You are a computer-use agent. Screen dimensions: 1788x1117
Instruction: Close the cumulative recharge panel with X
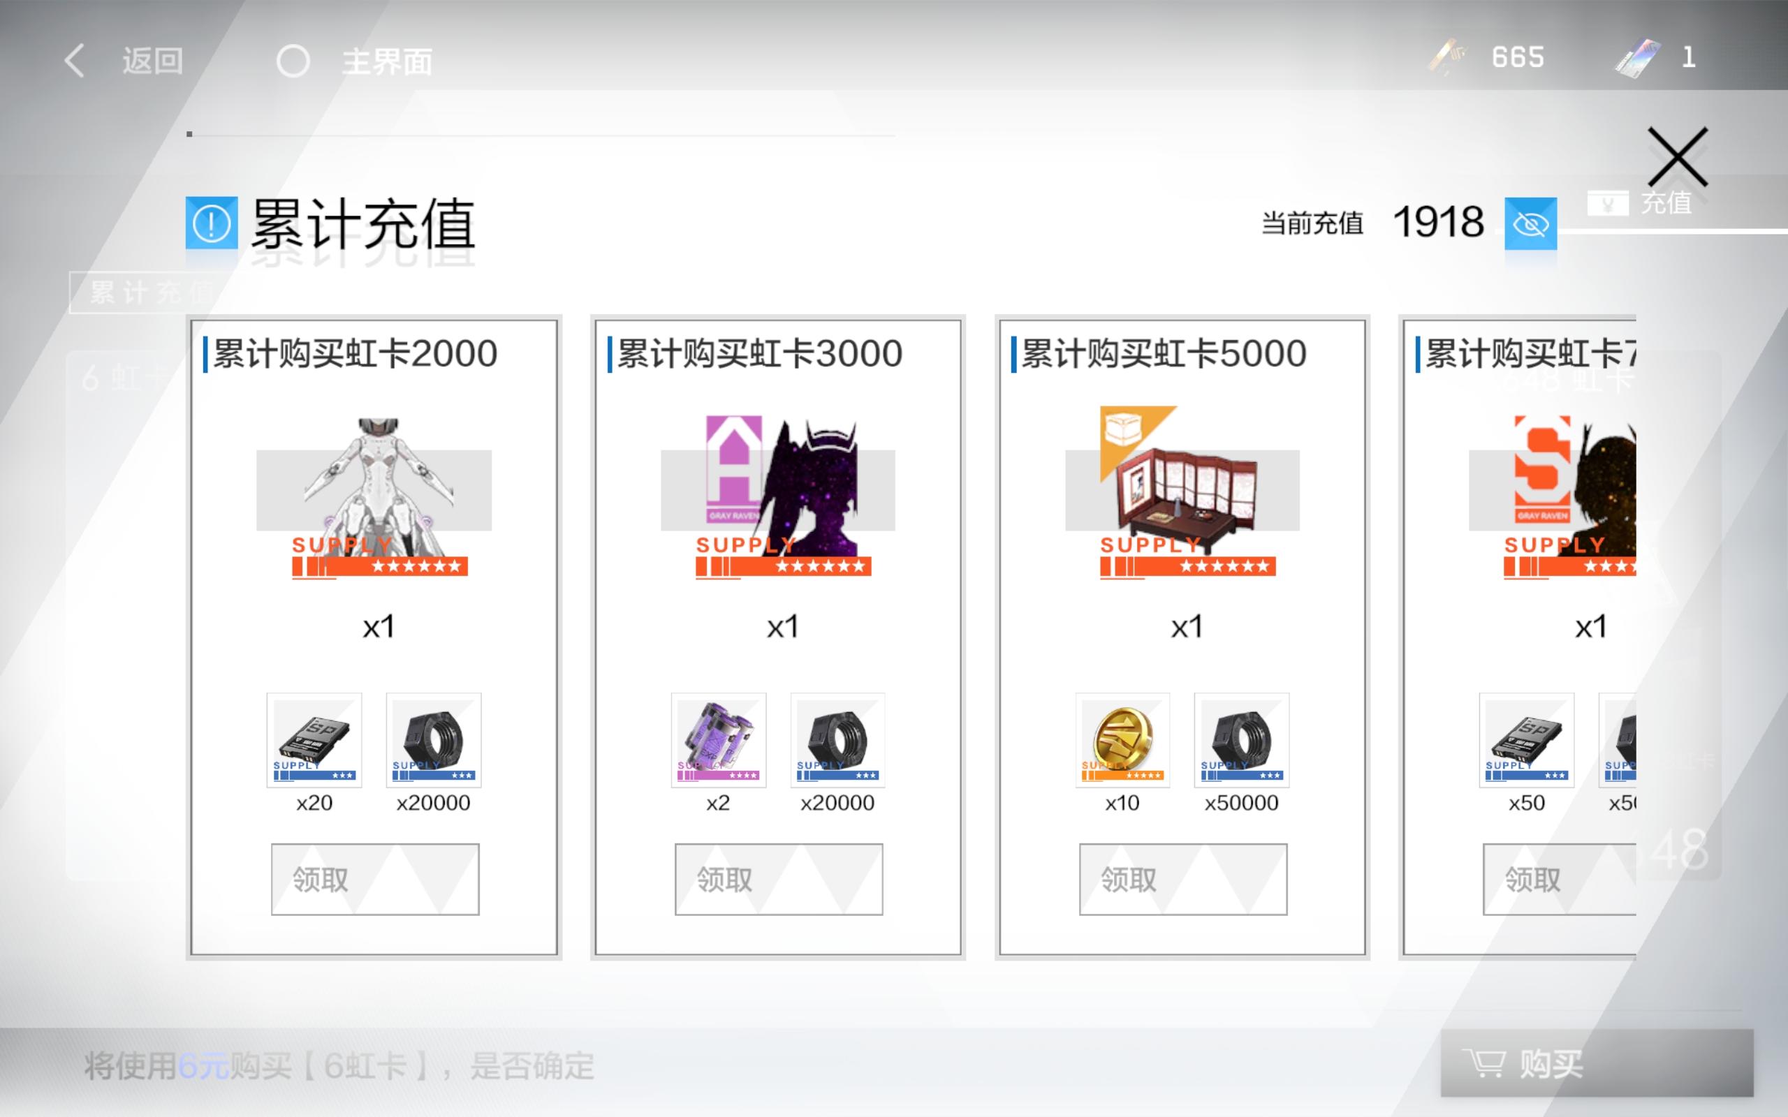click(1677, 156)
